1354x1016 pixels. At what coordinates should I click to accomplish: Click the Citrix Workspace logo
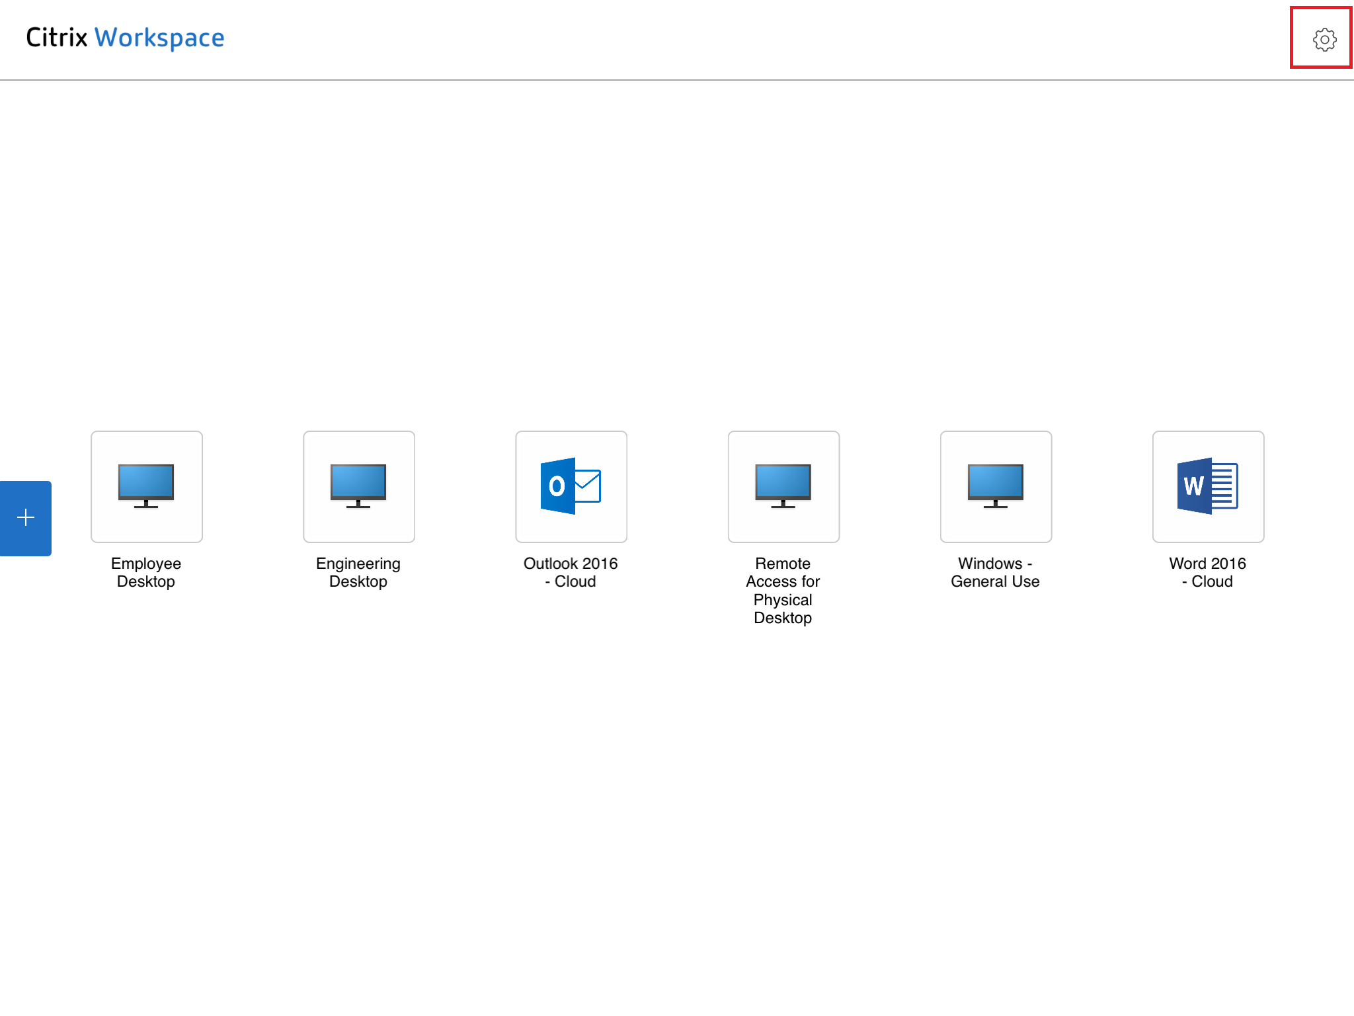point(125,38)
